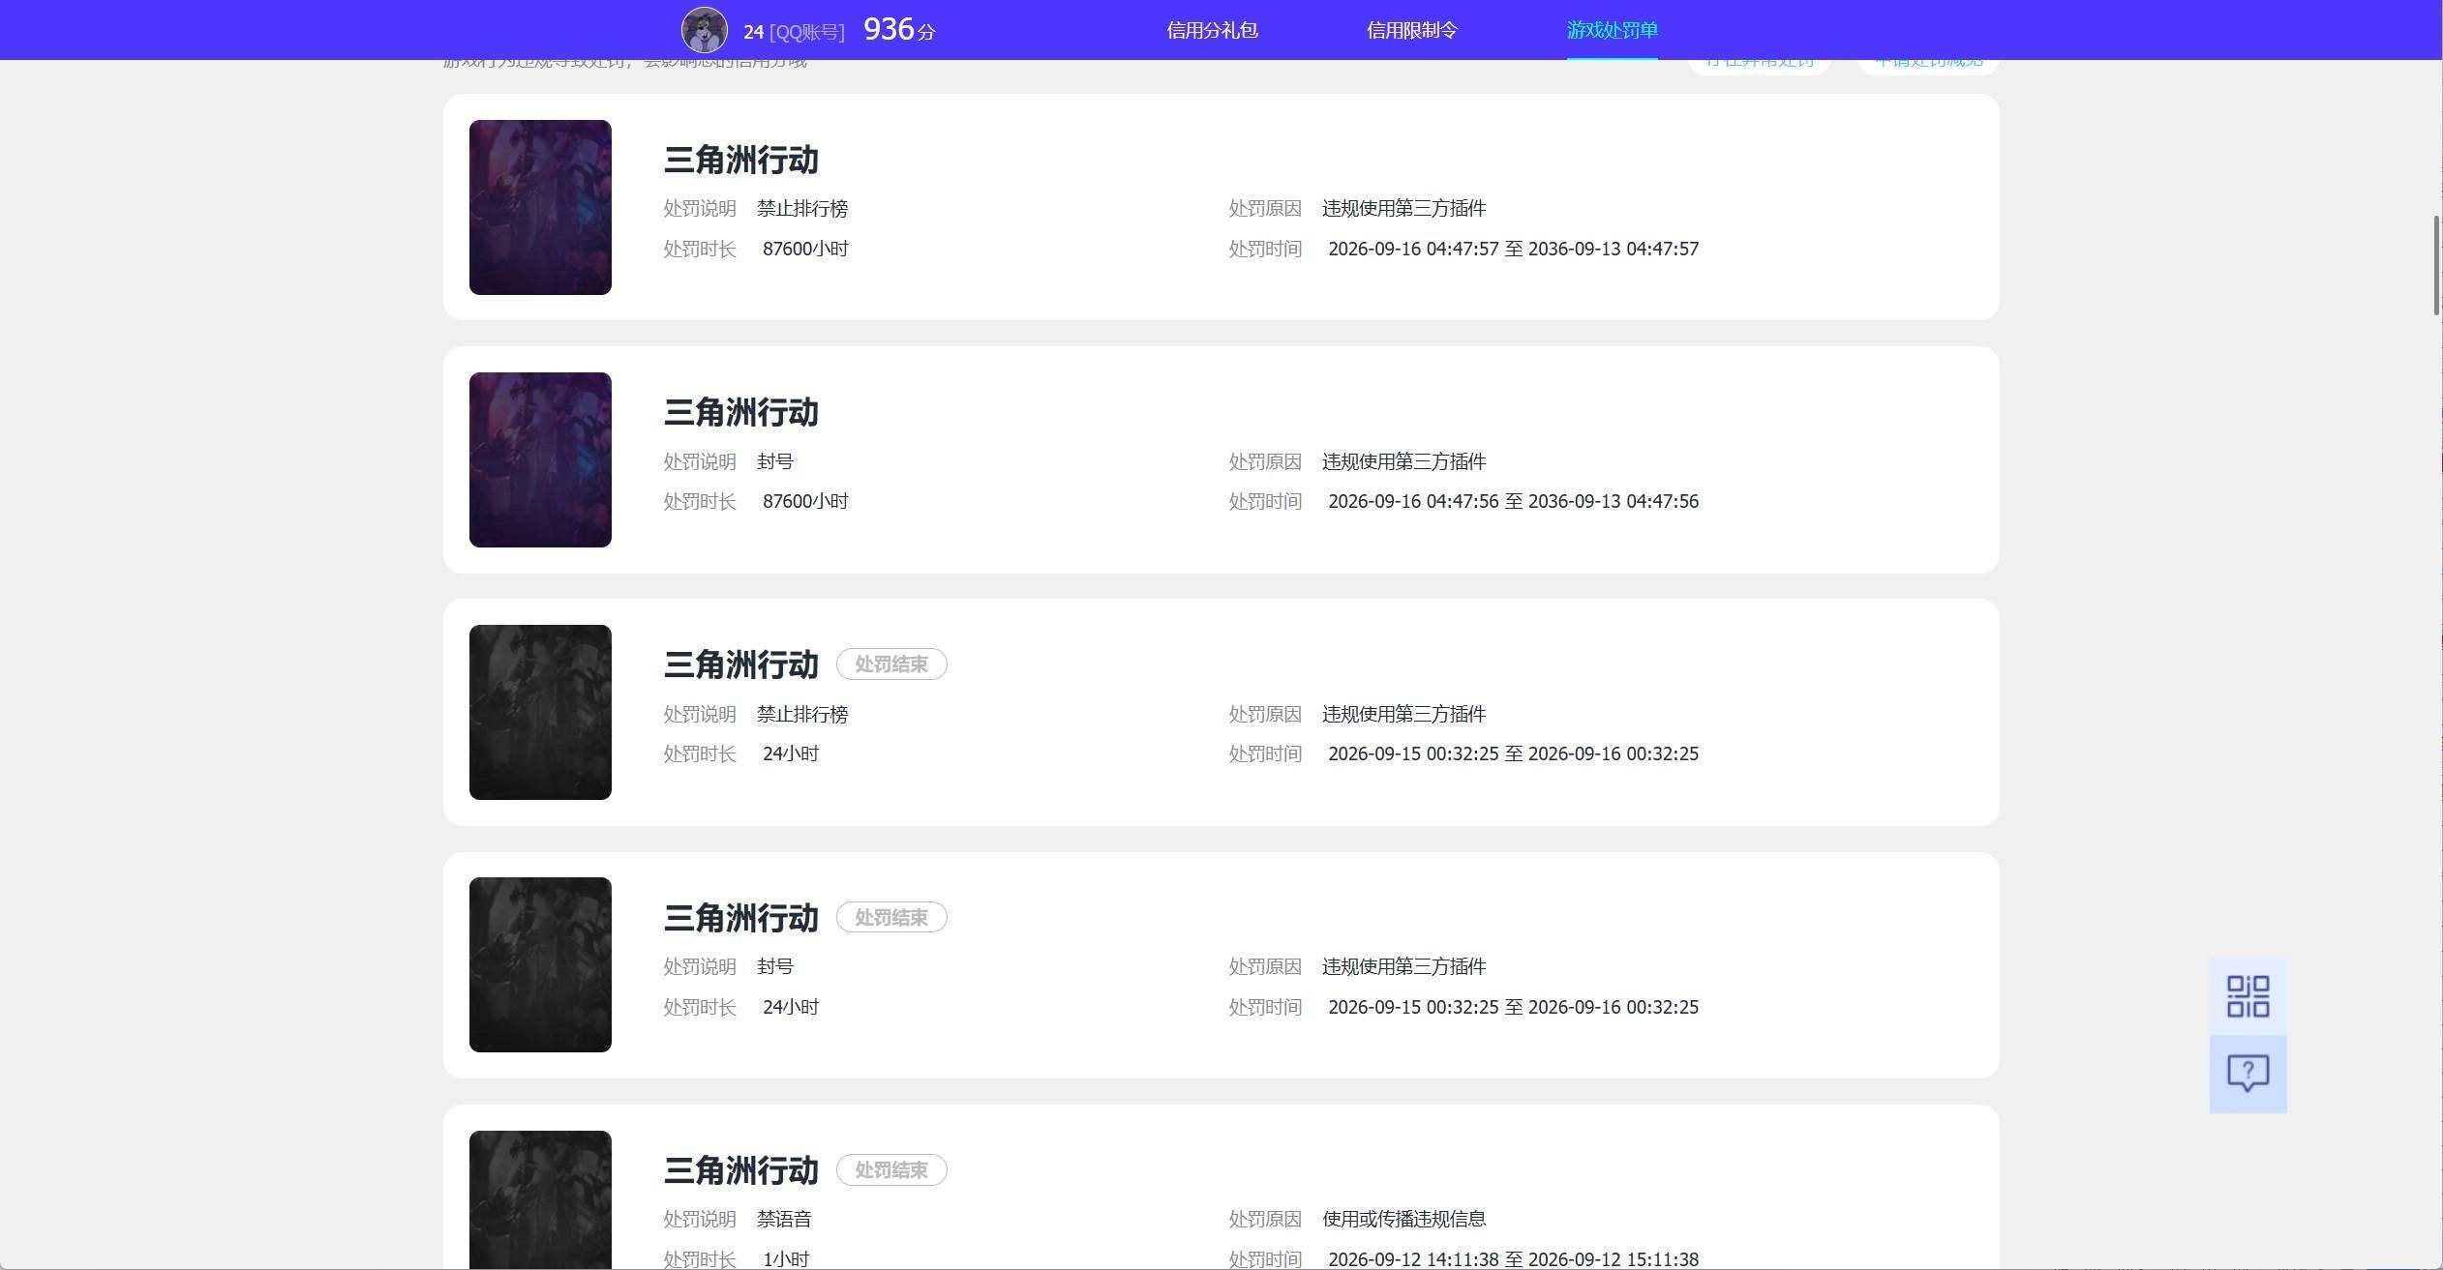Click thumbnail of 87600小时 封号 card
The width and height of the screenshot is (2443, 1270).
coord(540,459)
